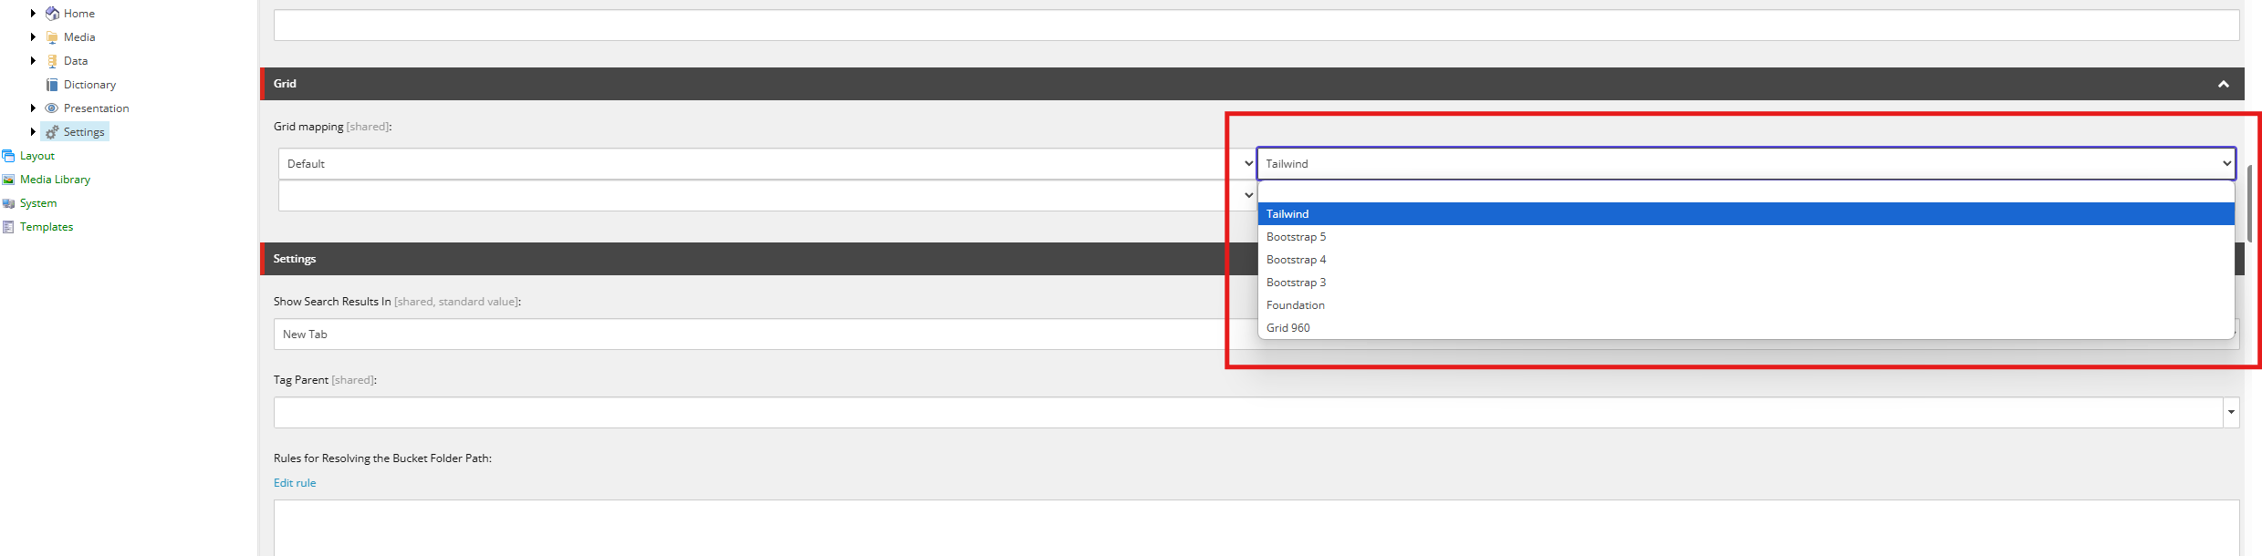Screen dimensions: 2262x556
Task: Select Data in the content tree
Action: (76, 61)
